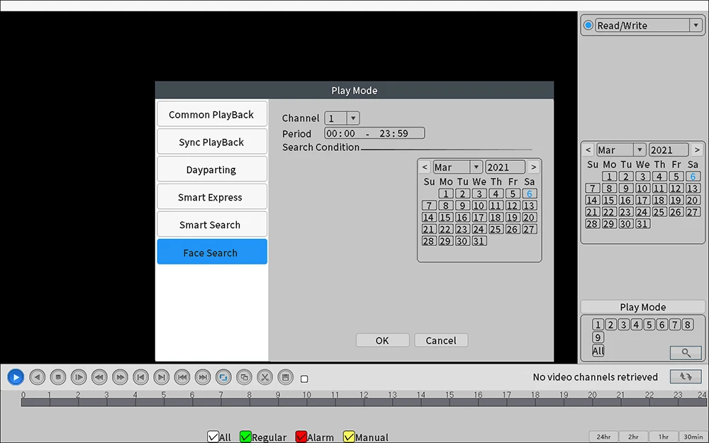This screenshot has height=443, width=709.
Task: Click the fast forward icon
Action: click(120, 377)
